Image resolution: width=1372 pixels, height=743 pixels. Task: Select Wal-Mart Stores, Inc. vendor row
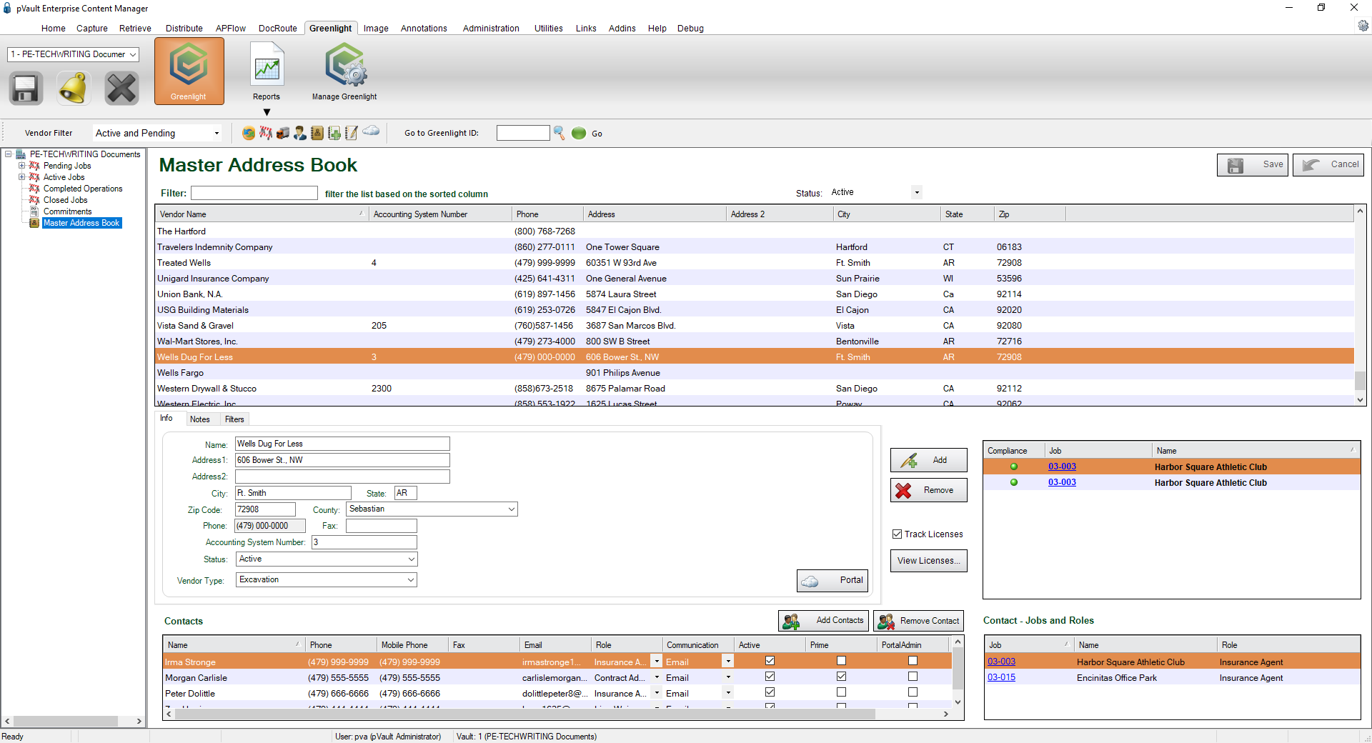[x=755, y=341]
